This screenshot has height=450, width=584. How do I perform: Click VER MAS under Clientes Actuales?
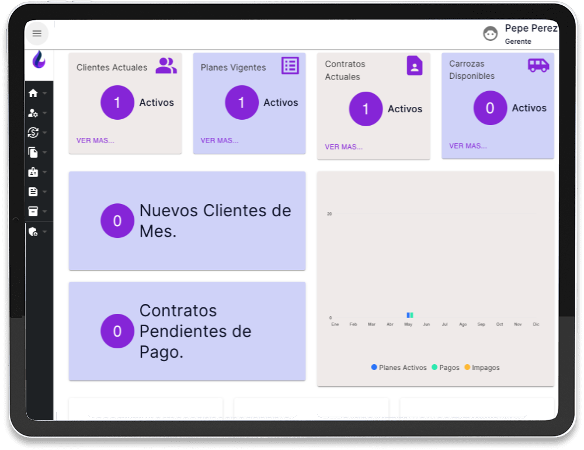(95, 140)
